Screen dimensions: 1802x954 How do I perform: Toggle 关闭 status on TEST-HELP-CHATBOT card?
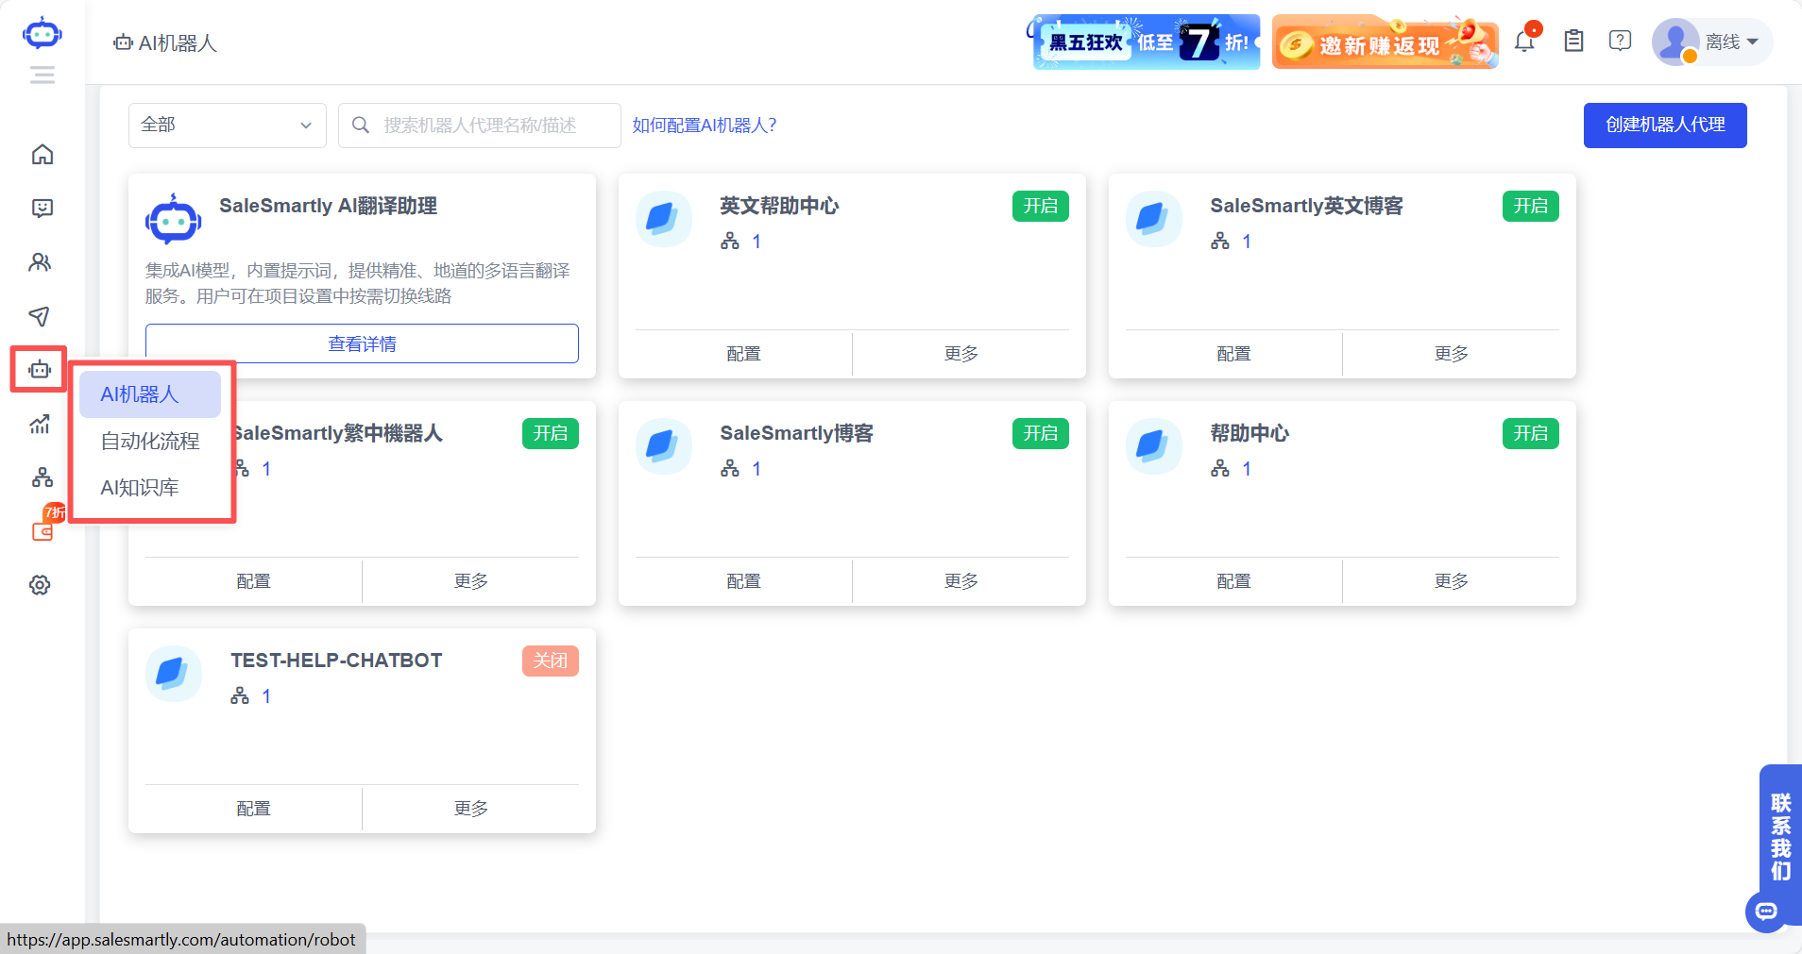(550, 661)
